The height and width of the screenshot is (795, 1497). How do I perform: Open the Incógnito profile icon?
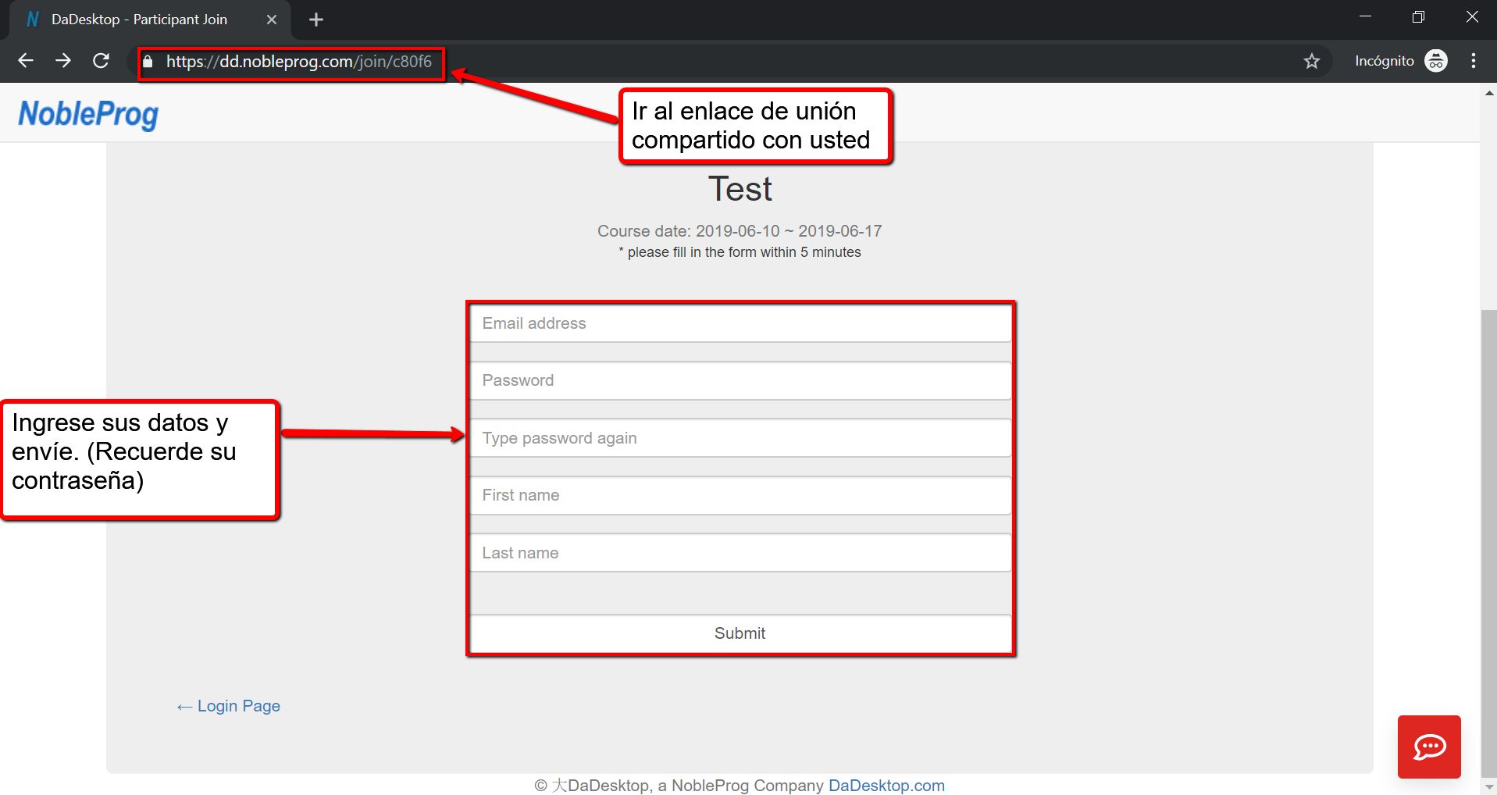pos(1435,61)
